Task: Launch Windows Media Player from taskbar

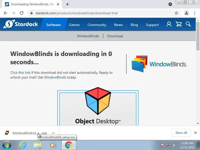Action: coord(52,145)
